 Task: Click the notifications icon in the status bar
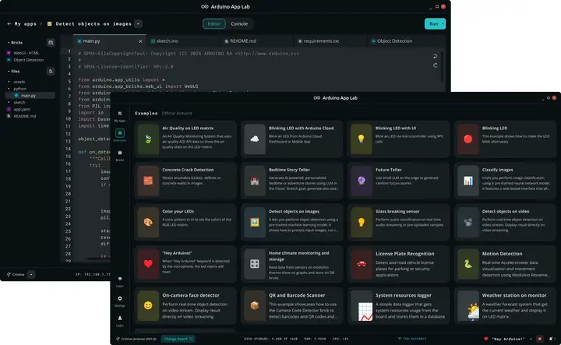click(552, 339)
